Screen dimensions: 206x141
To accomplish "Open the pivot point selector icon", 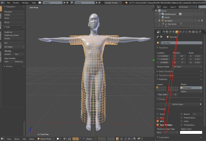I will pyautogui.click(x=64, y=139).
